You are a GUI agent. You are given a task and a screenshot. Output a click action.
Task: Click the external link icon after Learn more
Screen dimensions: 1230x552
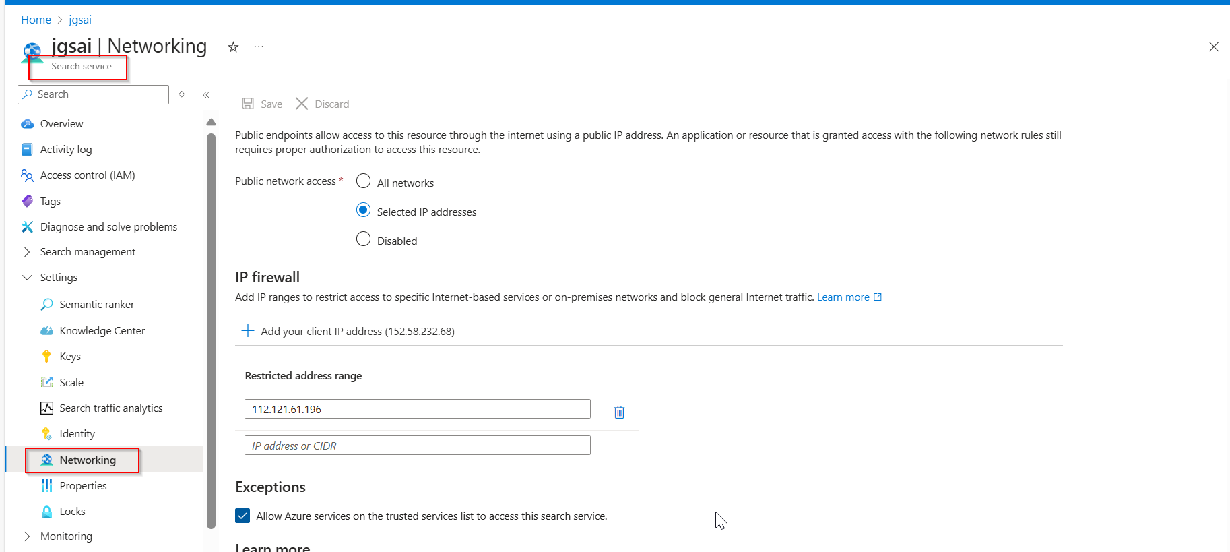877,297
